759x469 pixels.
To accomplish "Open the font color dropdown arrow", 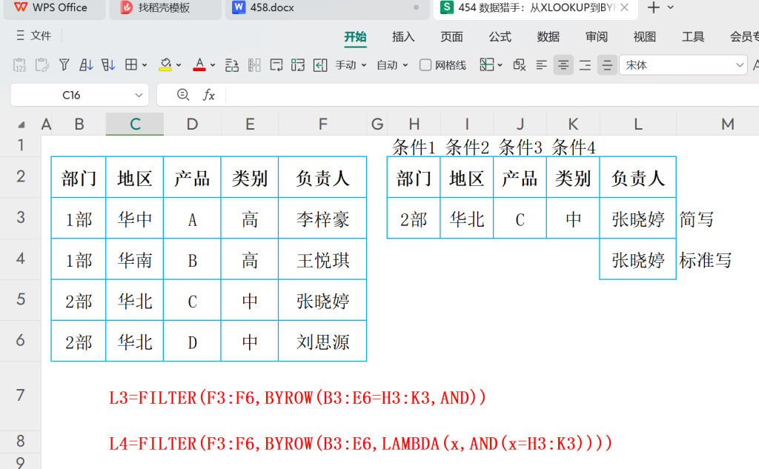I will (x=213, y=65).
